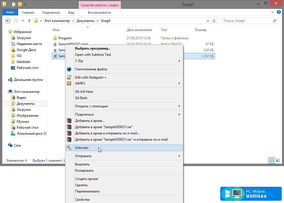Click the AIMP3 orange icon
Viewport: 284px width, 203px height.
click(69, 83)
